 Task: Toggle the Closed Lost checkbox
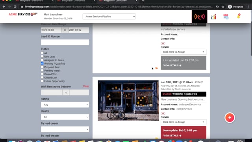coord(42,78)
